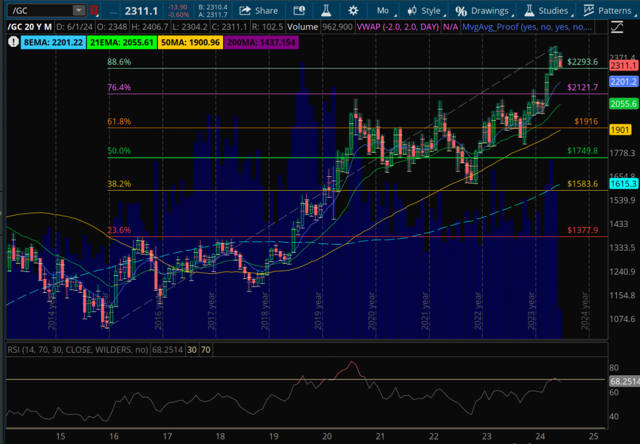Screen dimensions: 640x444
Task: Click the green 2055.6 price axis bubble
Action: (x=623, y=104)
